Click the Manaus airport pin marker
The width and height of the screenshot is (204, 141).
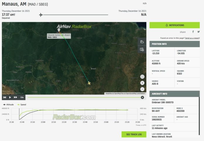59,30
